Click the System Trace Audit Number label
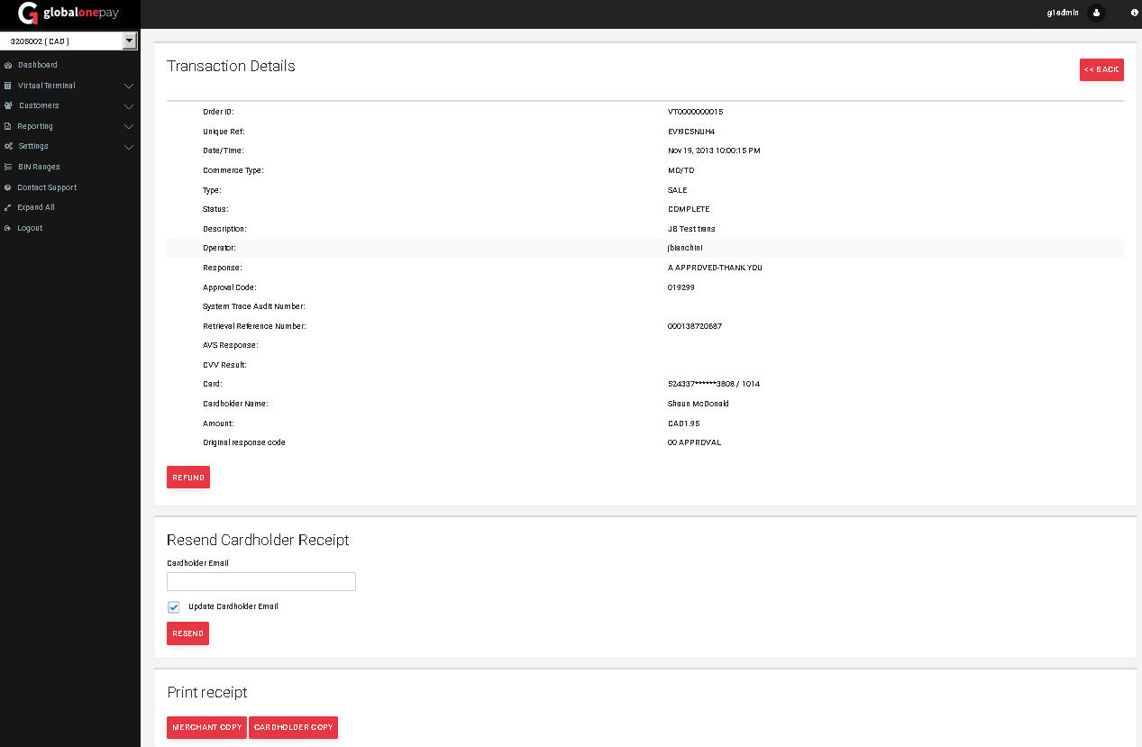 click(254, 306)
